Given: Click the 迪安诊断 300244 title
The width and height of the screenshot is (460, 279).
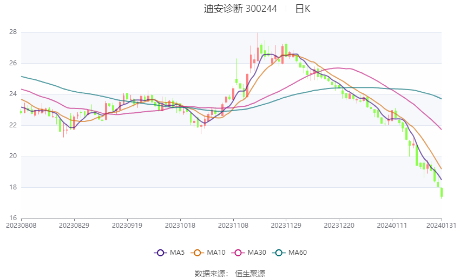Looking at the screenshot, I should pyautogui.click(x=240, y=9).
